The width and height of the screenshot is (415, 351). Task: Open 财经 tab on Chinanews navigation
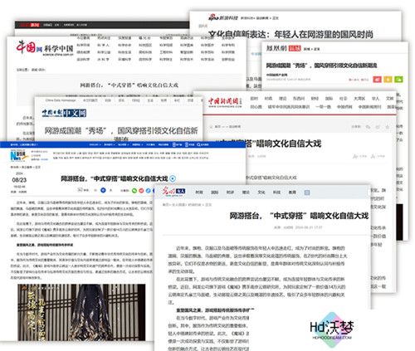click(x=315, y=99)
